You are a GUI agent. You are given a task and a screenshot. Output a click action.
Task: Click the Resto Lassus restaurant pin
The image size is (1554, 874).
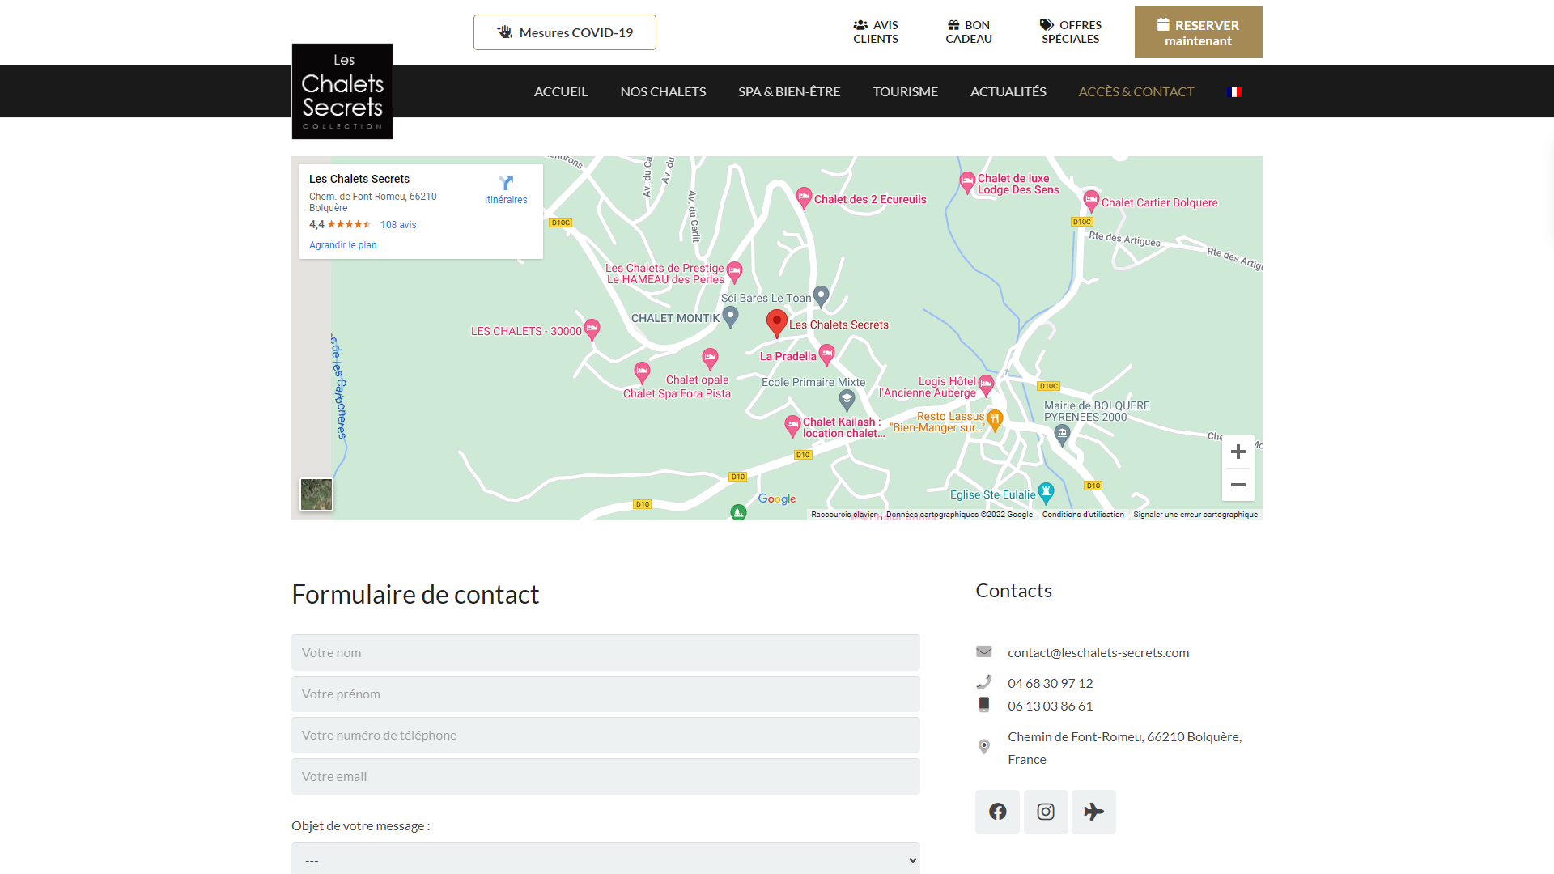coord(996,419)
